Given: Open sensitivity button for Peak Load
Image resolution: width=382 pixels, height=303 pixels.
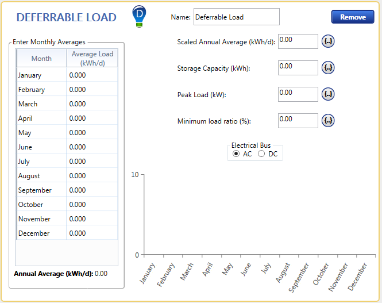Looking at the screenshot, I should point(328,94).
